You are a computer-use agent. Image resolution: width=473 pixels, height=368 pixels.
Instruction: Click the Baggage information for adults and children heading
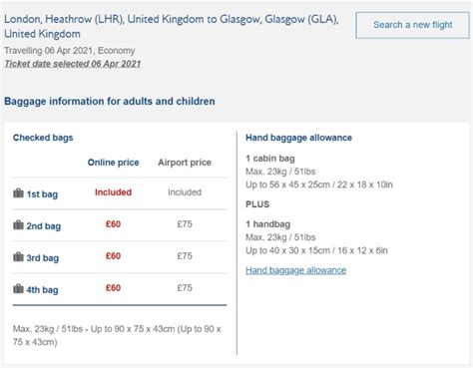point(110,101)
